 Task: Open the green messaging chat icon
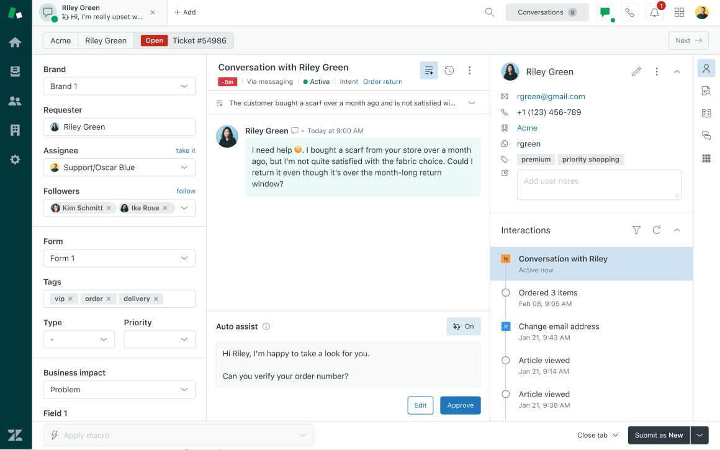[605, 12]
